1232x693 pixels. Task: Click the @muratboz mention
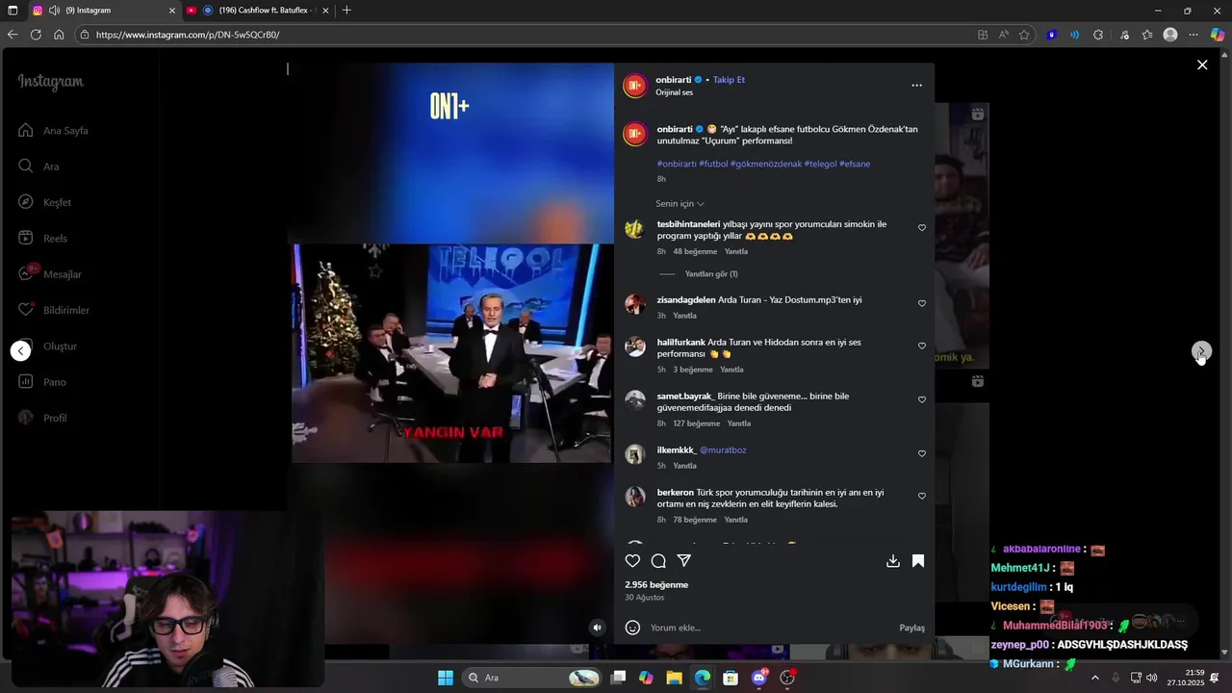(x=723, y=450)
